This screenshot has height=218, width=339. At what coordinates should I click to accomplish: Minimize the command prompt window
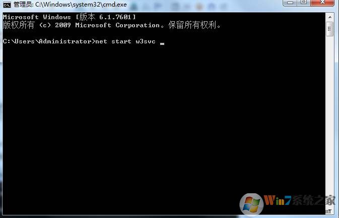click(290, 3)
